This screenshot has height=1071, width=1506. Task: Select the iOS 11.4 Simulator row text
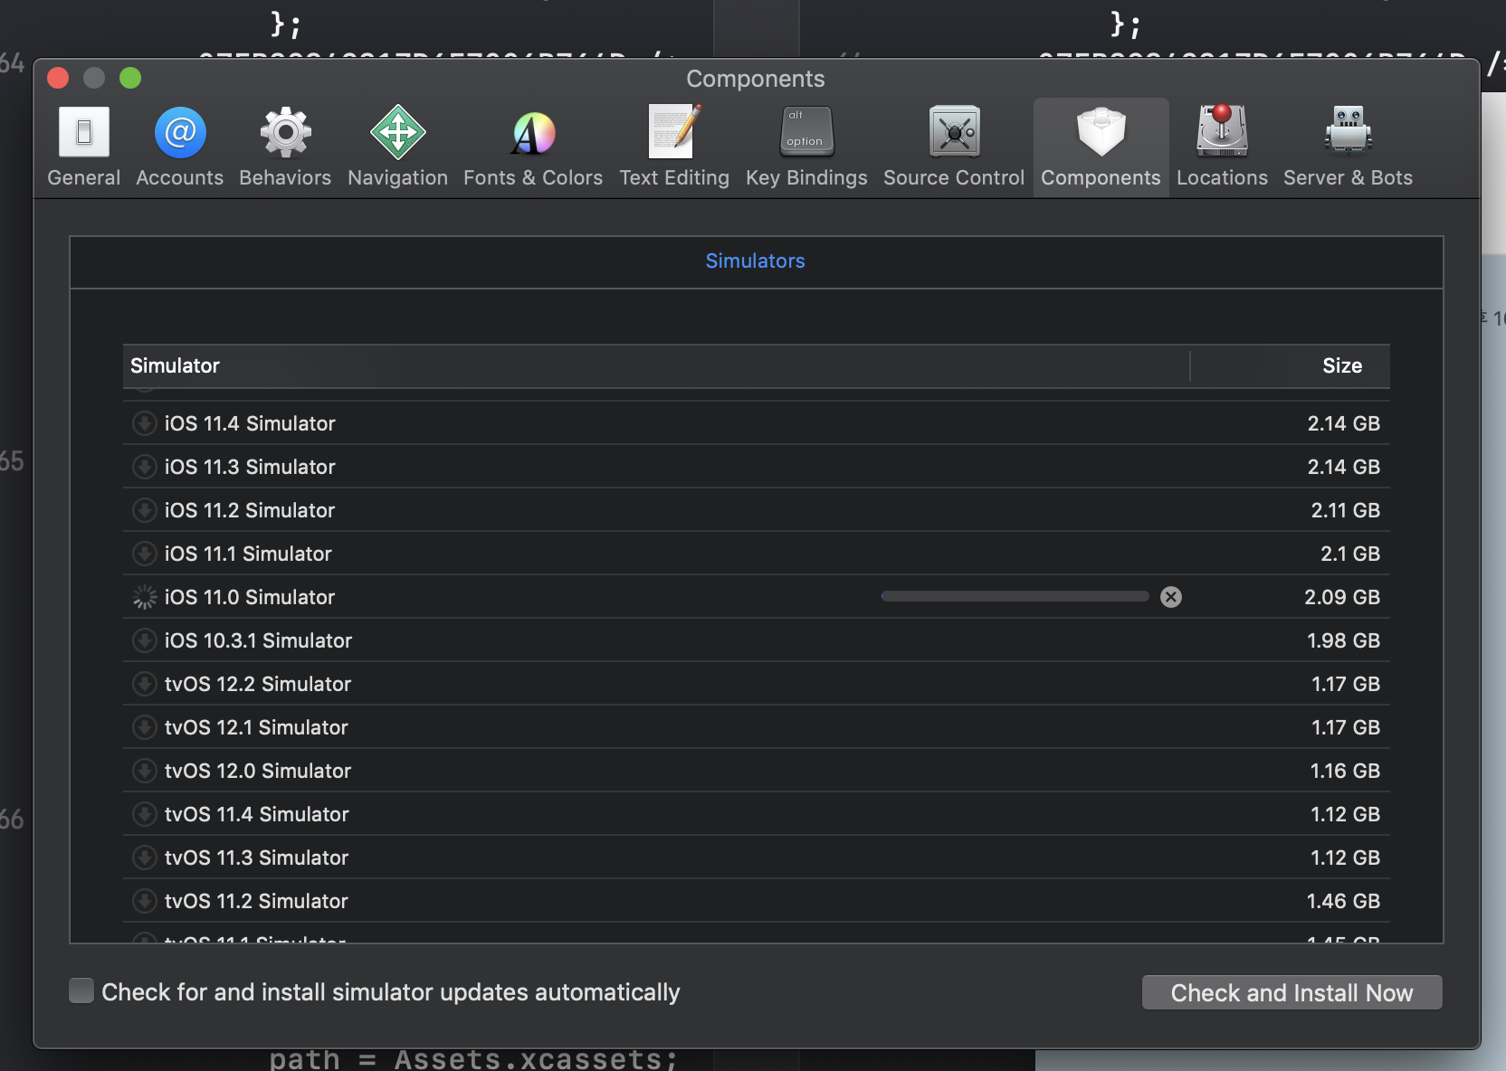click(250, 423)
